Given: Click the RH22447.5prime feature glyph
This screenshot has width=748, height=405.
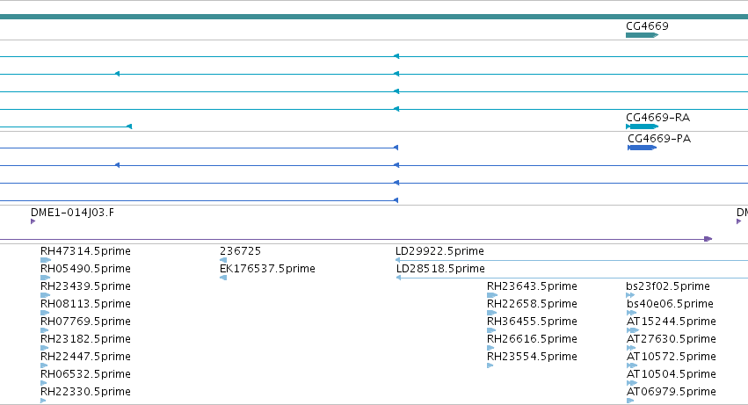Looking at the screenshot, I should point(44,365).
